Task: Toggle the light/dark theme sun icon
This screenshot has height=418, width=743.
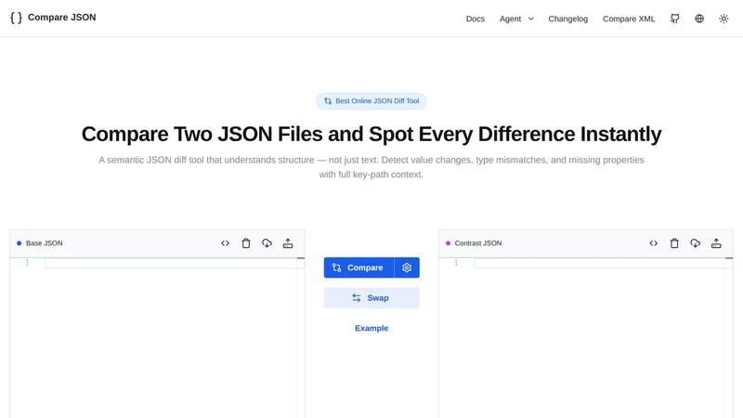Action: coord(723,19)
